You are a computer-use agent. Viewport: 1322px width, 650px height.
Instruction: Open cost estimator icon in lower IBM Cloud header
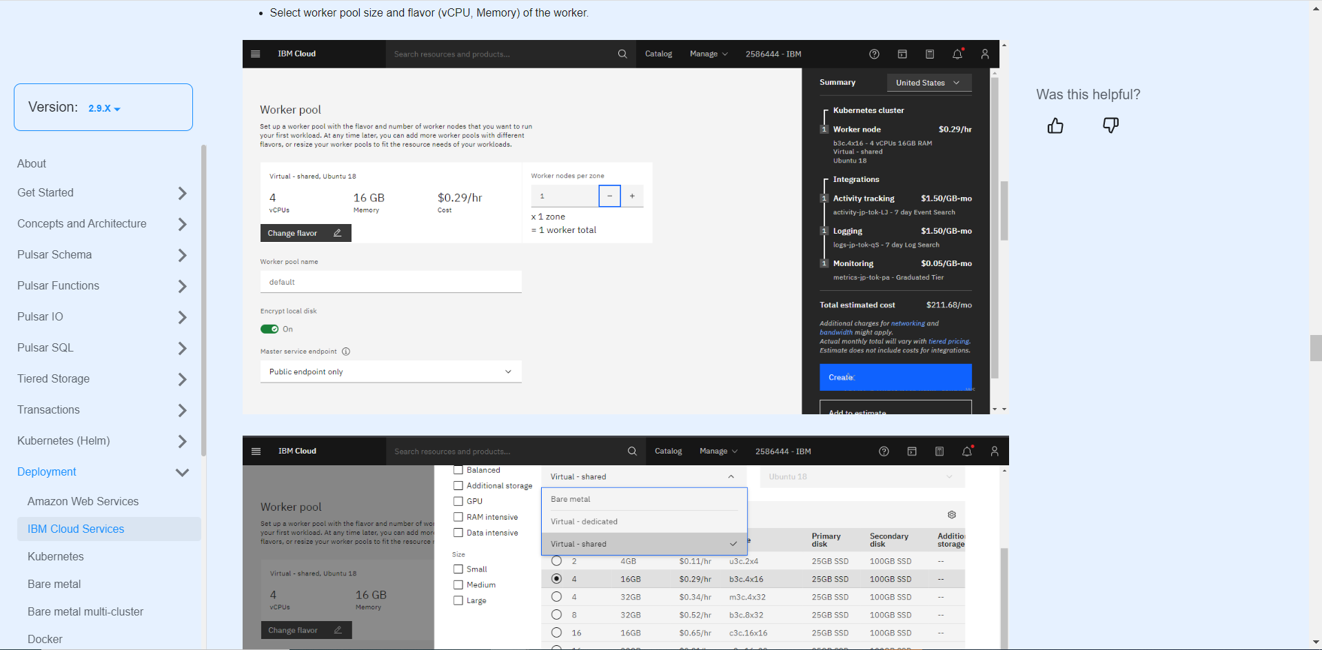(x=939, y=451)
